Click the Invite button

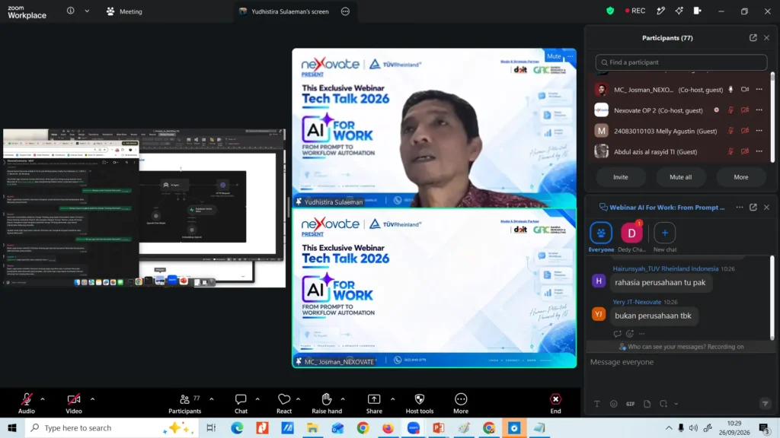coord(620,176)
